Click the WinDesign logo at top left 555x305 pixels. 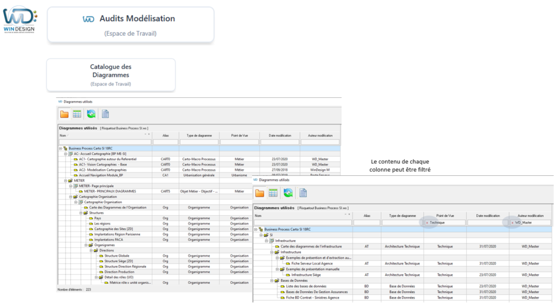(x=20, y=19)
